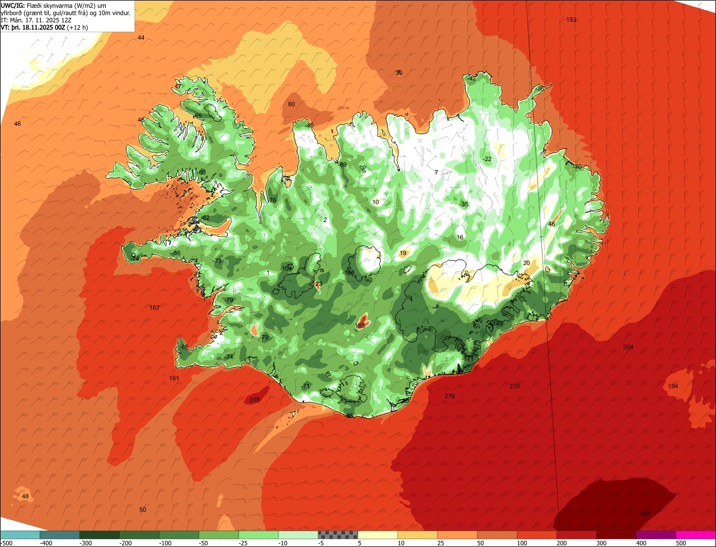Click the map value 48 in the southwest corner
Screen dimensions: 716x547
tap(25, 496)
